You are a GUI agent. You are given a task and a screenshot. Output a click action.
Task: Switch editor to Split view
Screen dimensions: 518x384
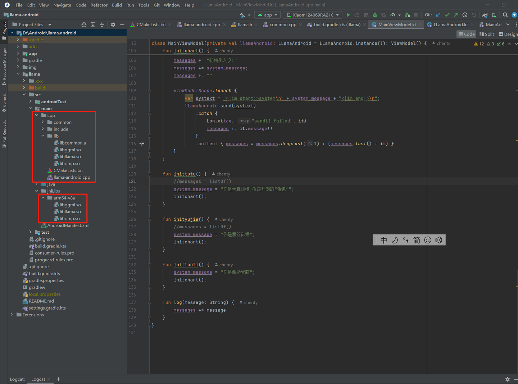point(487,34)
